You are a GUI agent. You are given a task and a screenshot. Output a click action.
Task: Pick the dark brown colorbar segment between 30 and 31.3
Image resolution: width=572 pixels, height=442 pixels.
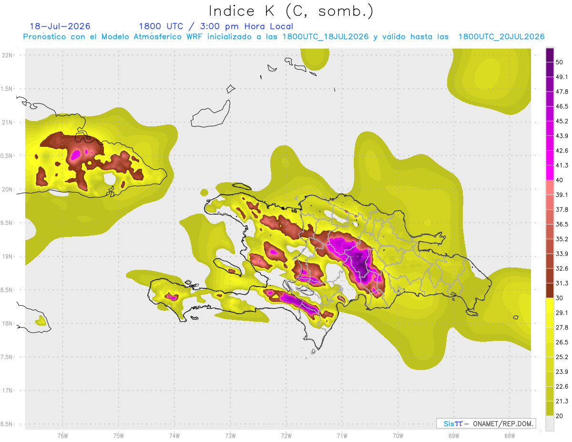[550, 290]
